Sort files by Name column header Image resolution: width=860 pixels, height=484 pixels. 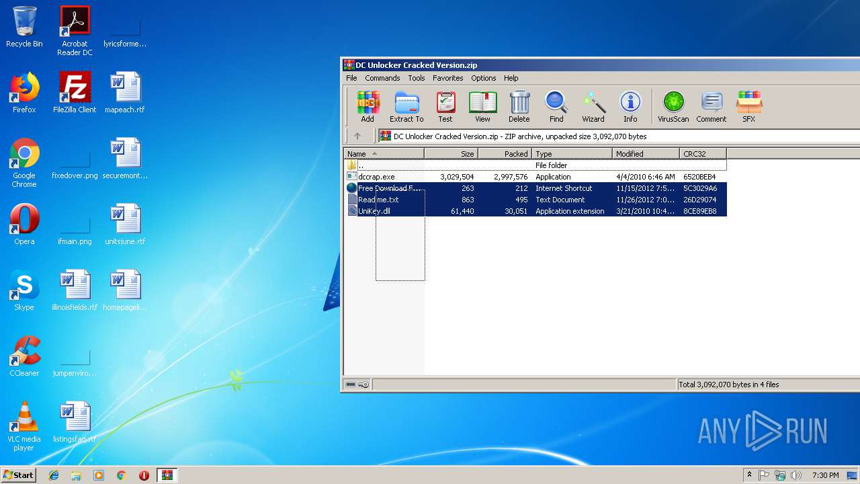[x=384, y=154]
